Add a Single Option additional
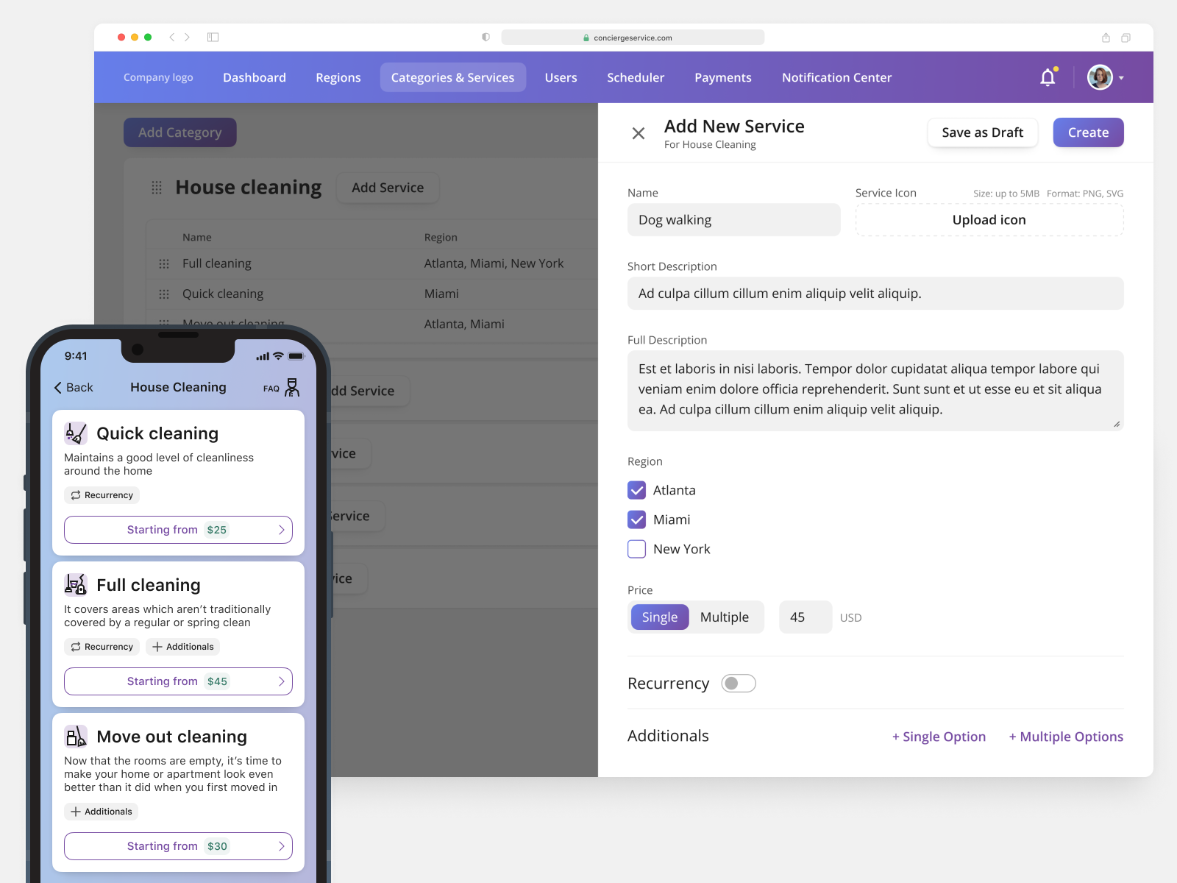1177x883 pixels. tap(939, 737)
